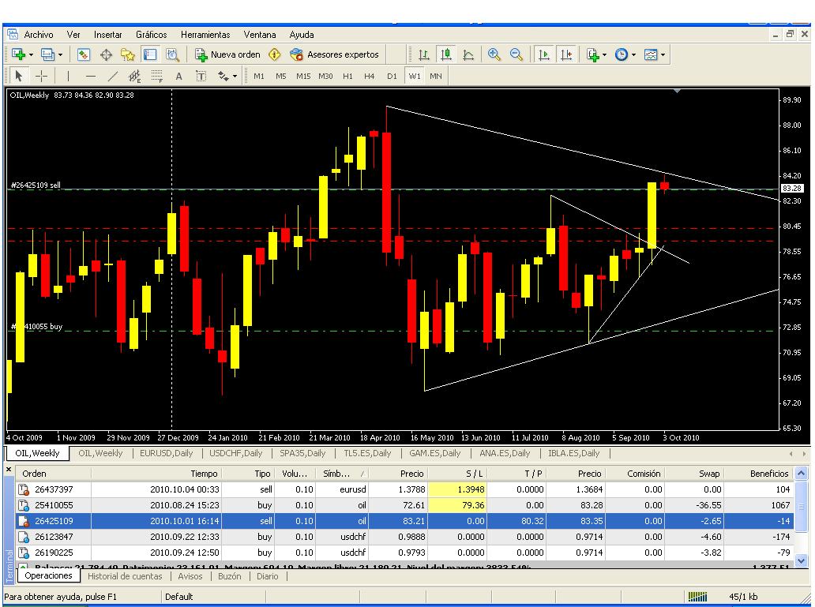Zoom in on the chart
The width and height of the screenshot is (815, 607).
click(x=494, y=54)
